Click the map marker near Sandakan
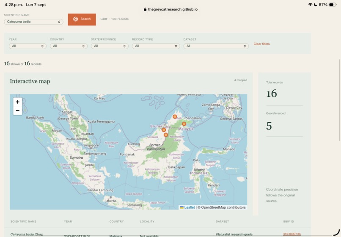 [x=184, y=124]
